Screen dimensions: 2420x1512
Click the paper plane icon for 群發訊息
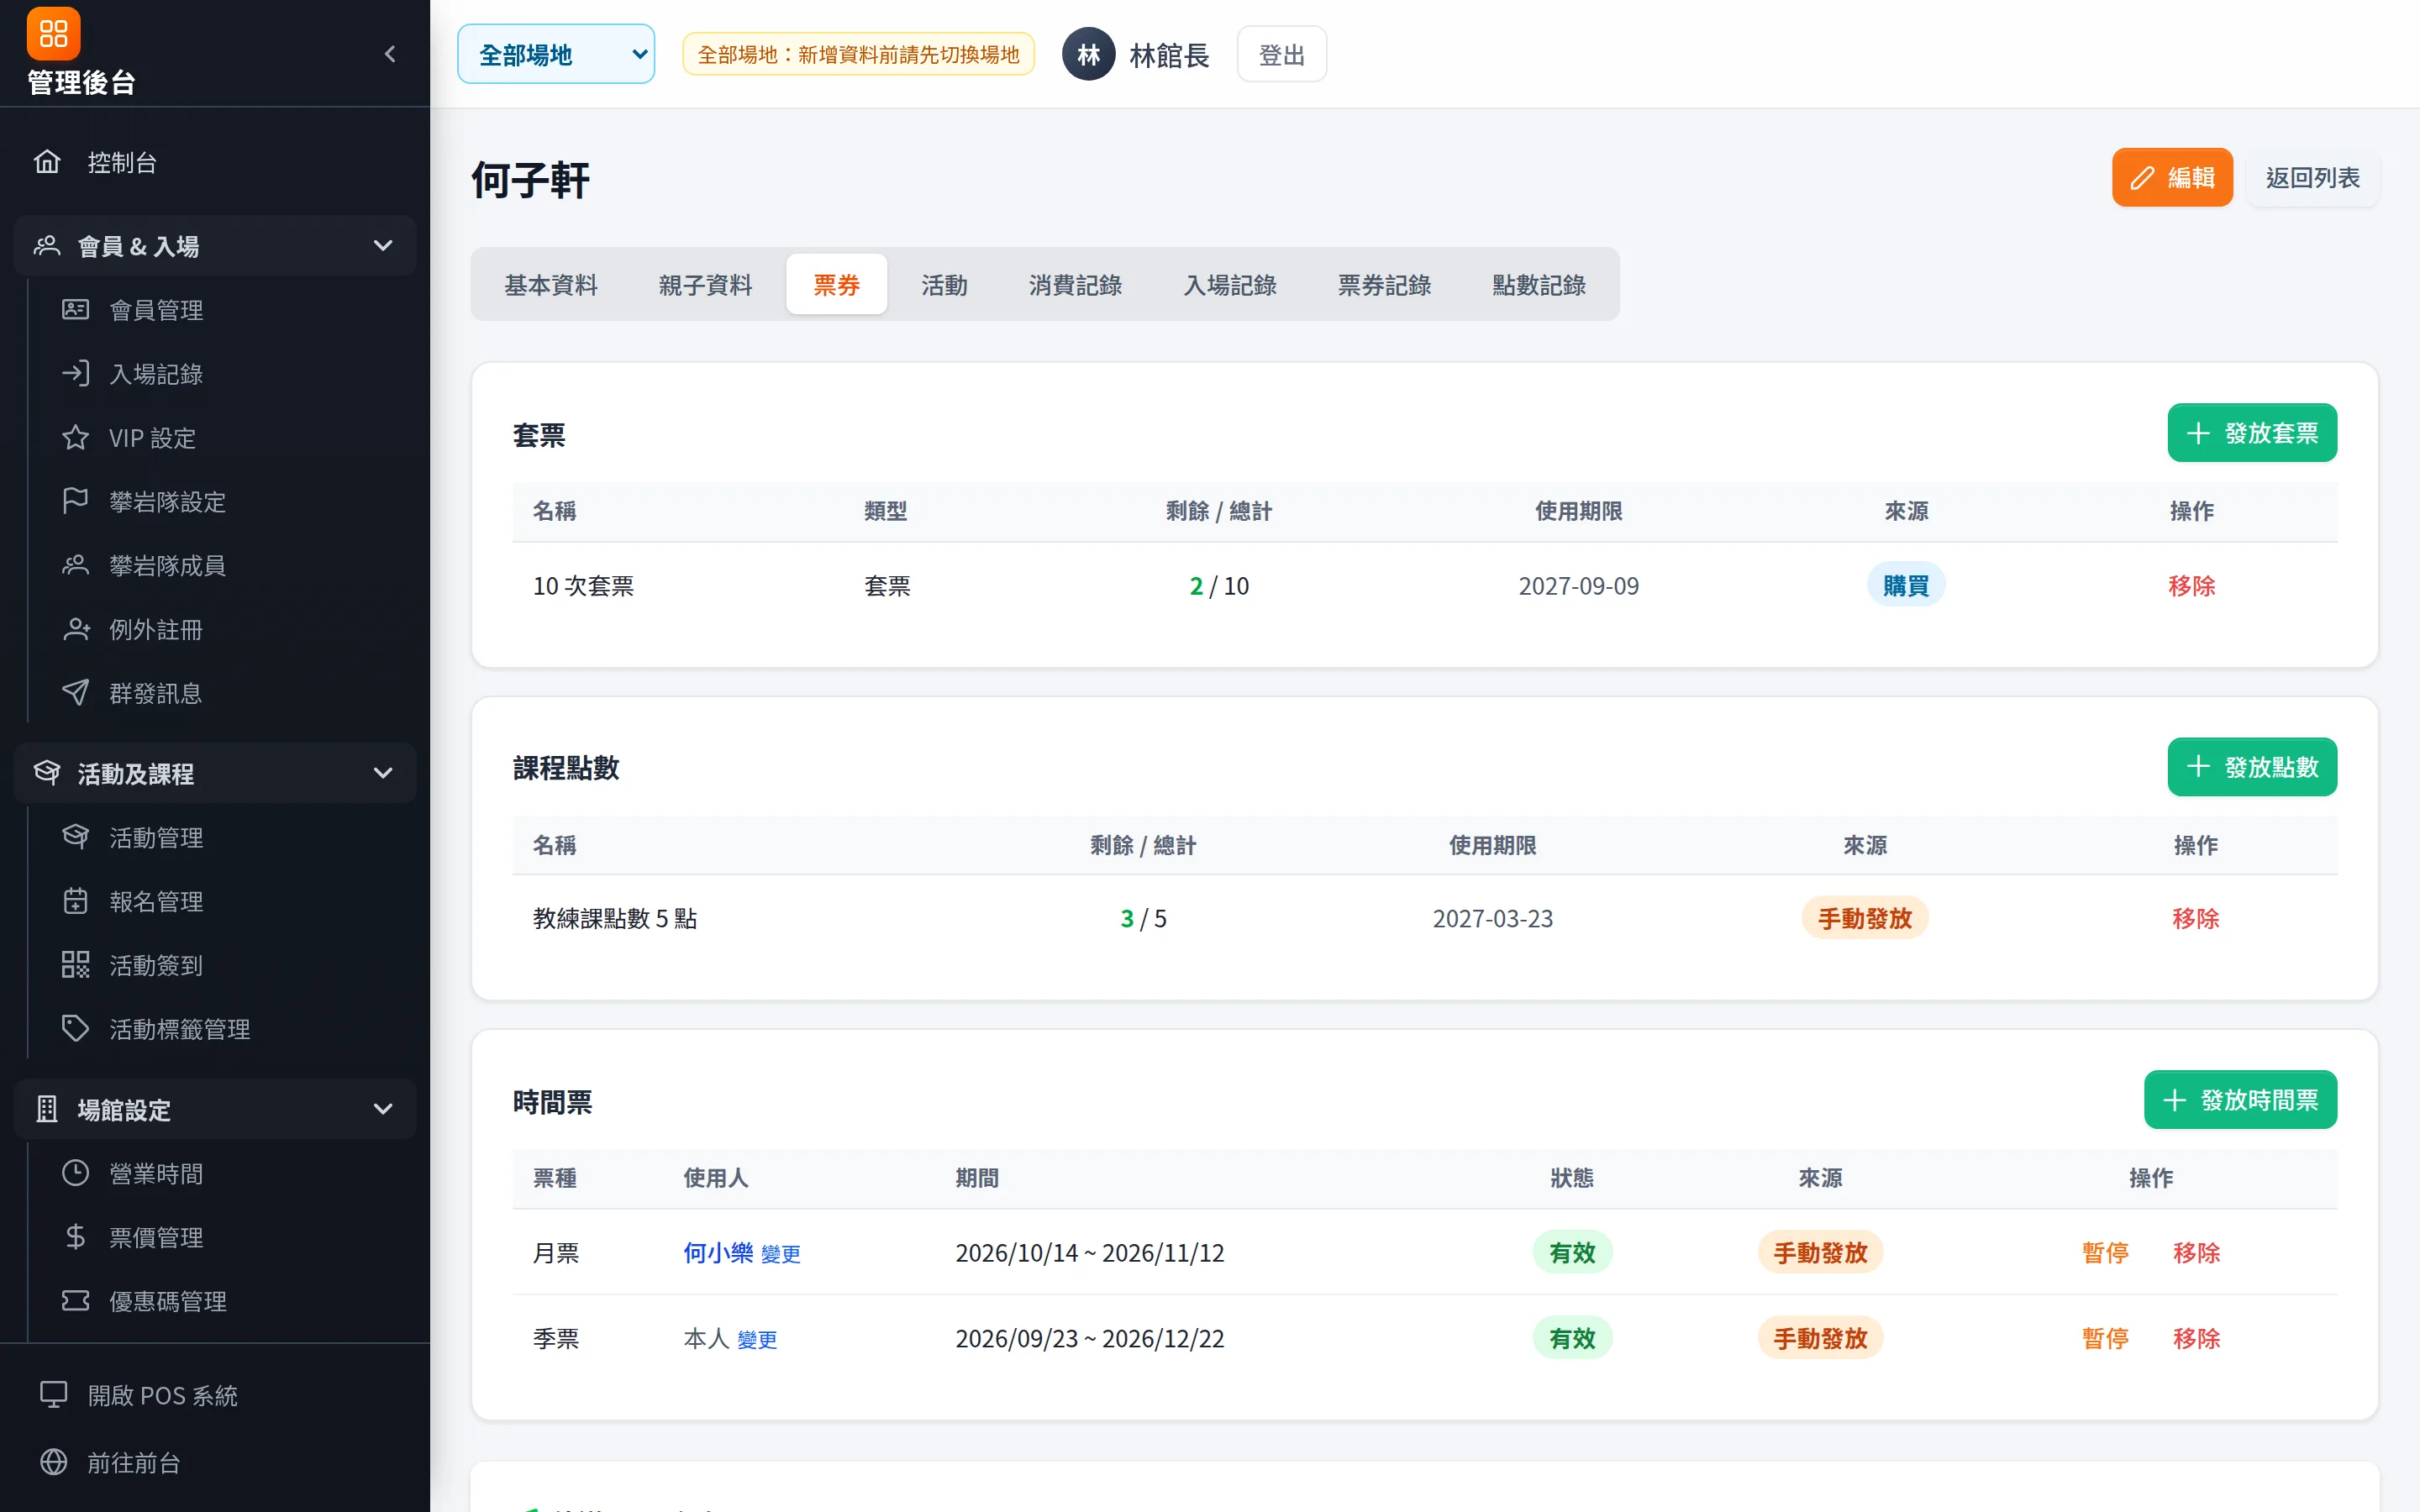tap(75, 693)
